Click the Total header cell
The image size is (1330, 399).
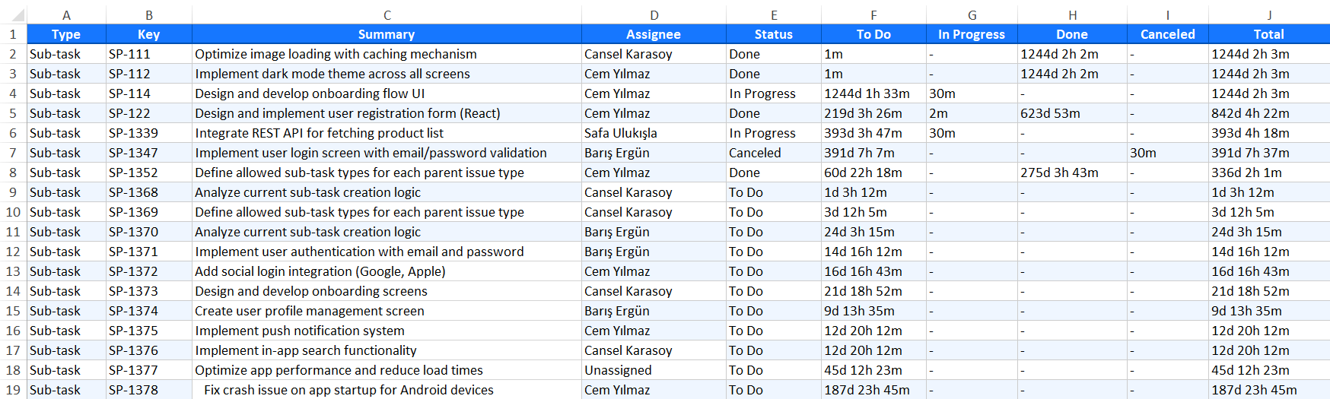(1268, 34)
